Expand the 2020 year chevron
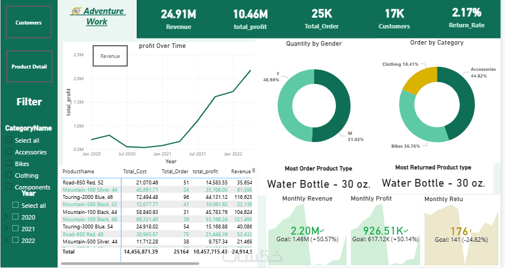The image size is (505, 268). 6,217
